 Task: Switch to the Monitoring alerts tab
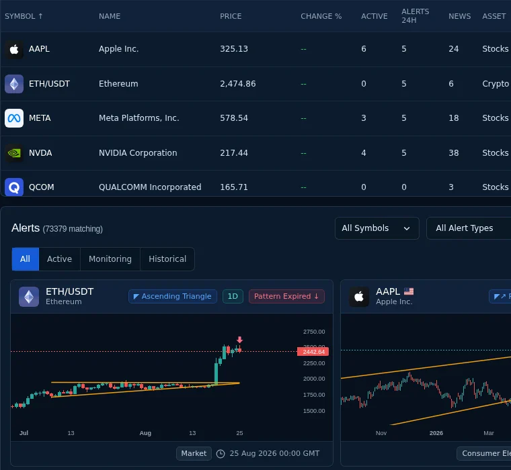pyautogui.click(x=110, y=259)
